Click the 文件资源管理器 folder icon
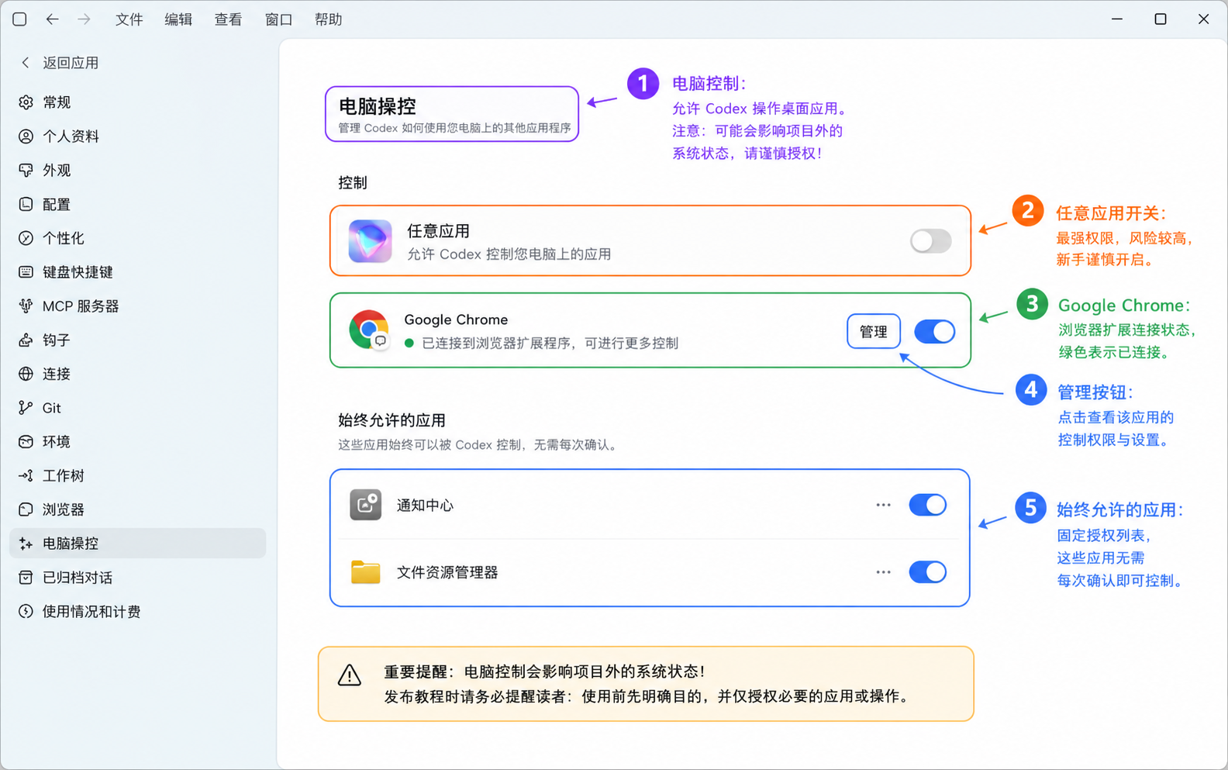The image size is (1228, 770). tap(365, 572)
